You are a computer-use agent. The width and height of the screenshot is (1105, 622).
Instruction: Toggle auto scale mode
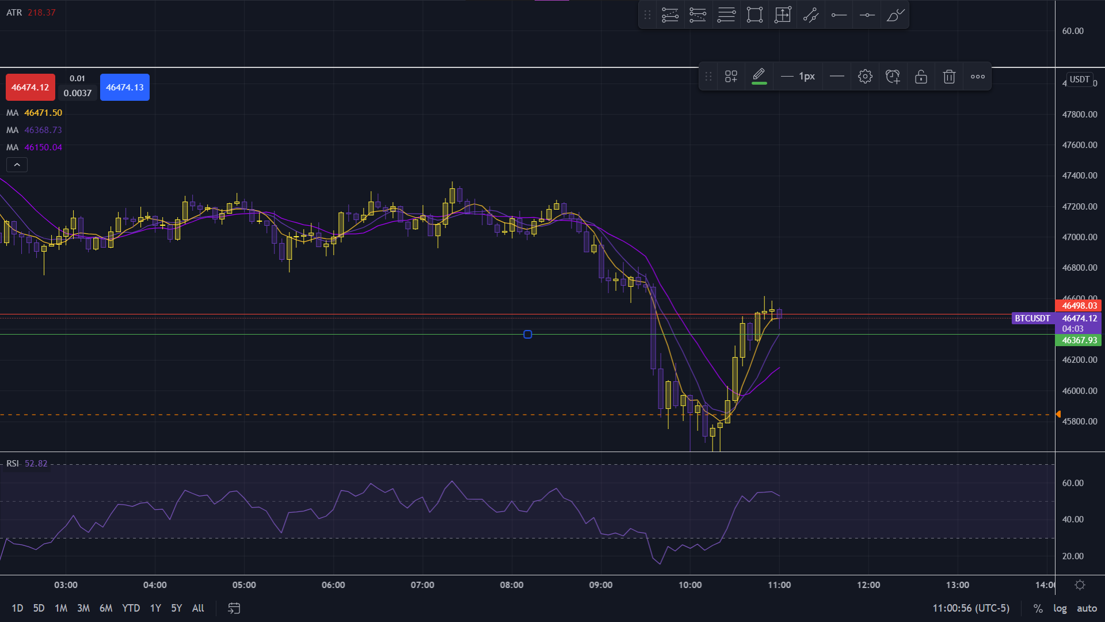[x=1087, y=608]
